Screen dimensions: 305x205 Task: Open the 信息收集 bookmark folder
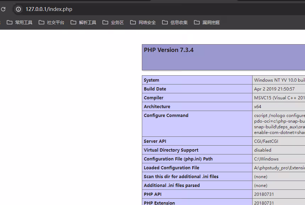click(x=175, y=22)
